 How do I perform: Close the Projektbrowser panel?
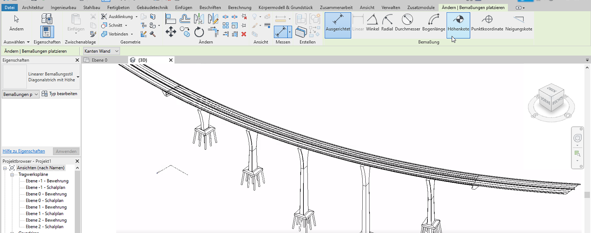point(77,161)
